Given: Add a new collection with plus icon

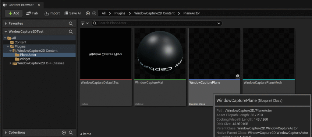Looking at the screenshot, I should (x=64, y=132).
